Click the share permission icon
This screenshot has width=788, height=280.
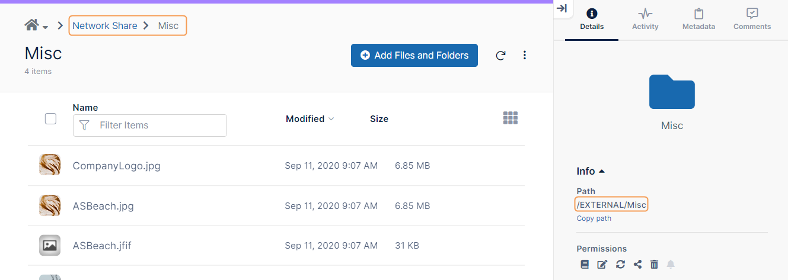(x=637, y=265)
